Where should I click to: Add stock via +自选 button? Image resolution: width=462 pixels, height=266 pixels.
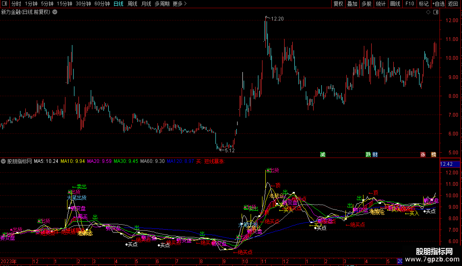438,4
